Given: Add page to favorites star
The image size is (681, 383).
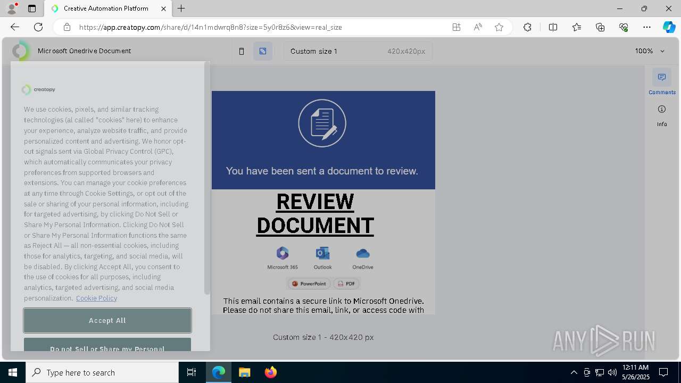Looking at the screenshot, I should (499, 27).
